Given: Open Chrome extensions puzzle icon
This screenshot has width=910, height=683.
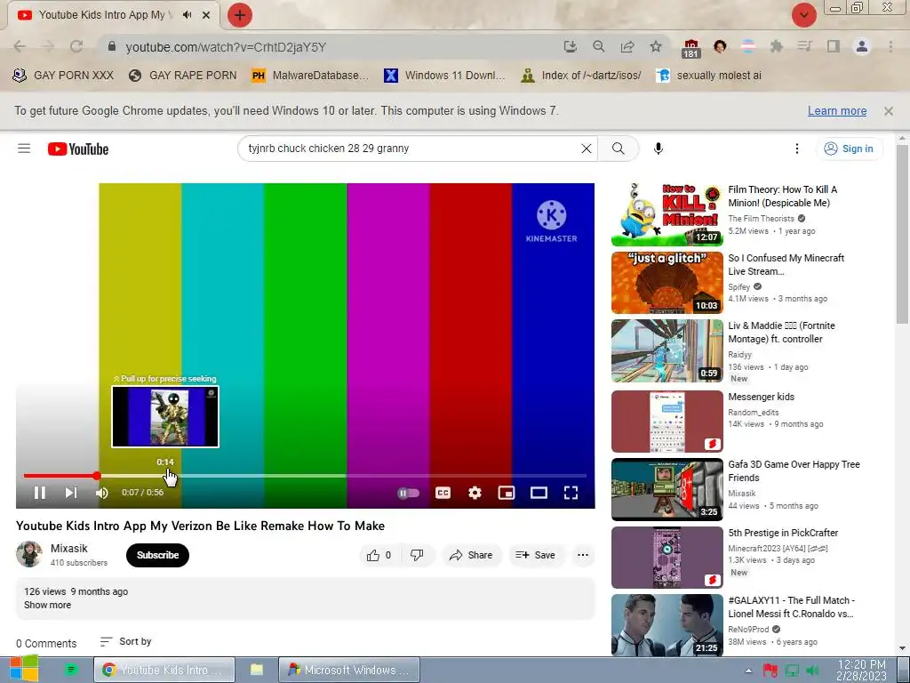Looking at the screenshot, I should (776, 46).
